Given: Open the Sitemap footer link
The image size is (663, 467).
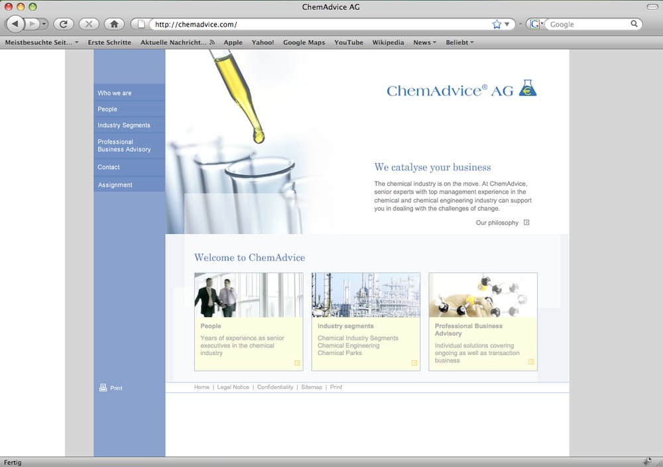Looking at the screenshot, I should (x=312, y=387).
